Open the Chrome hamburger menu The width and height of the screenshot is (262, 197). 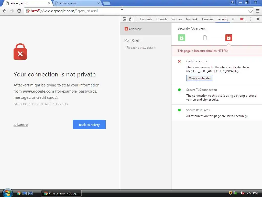[x=258, y=11]
